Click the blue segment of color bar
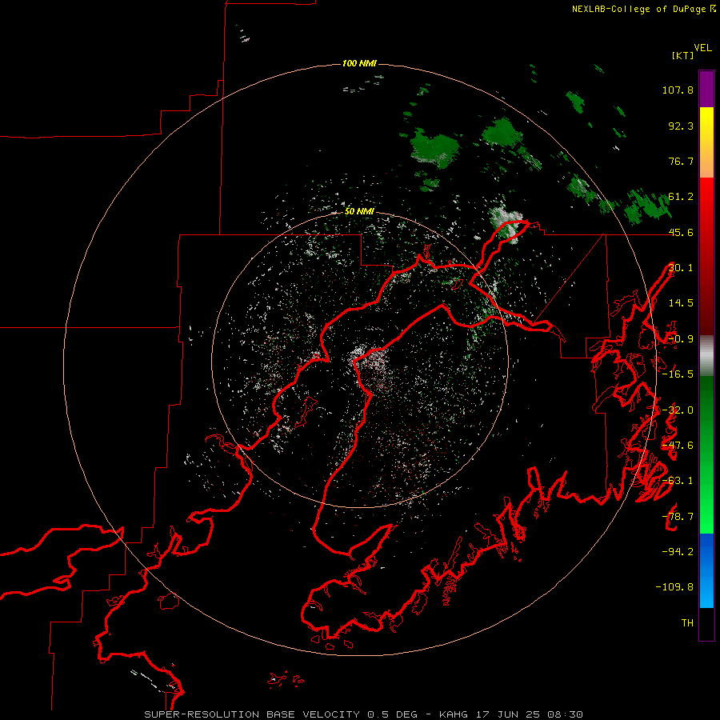The height and width of the screenshot is (720, 720). coord(706,570)
